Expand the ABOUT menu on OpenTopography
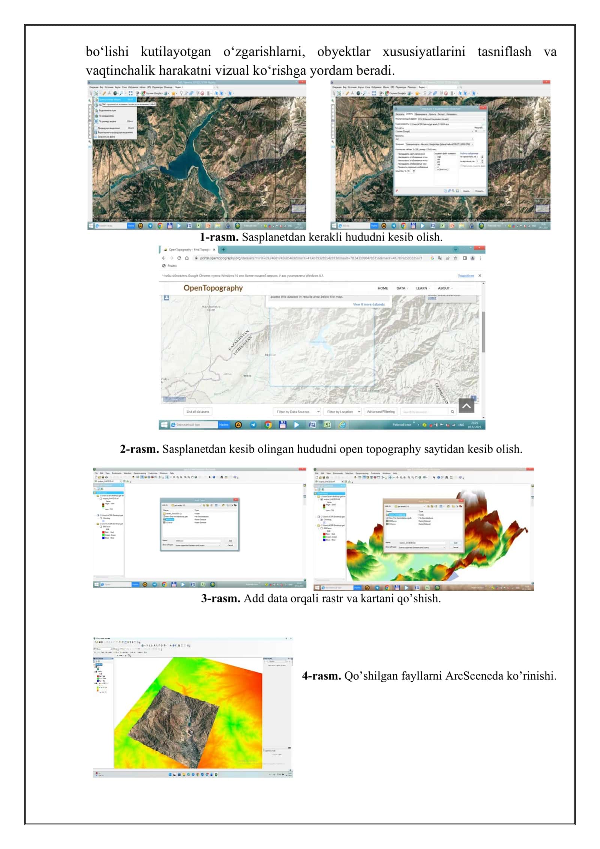 coord(445,288)
